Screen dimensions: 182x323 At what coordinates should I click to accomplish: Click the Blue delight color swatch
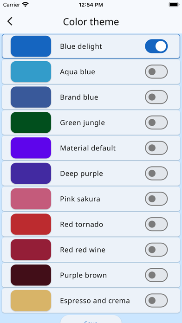(x=31, y=46)
